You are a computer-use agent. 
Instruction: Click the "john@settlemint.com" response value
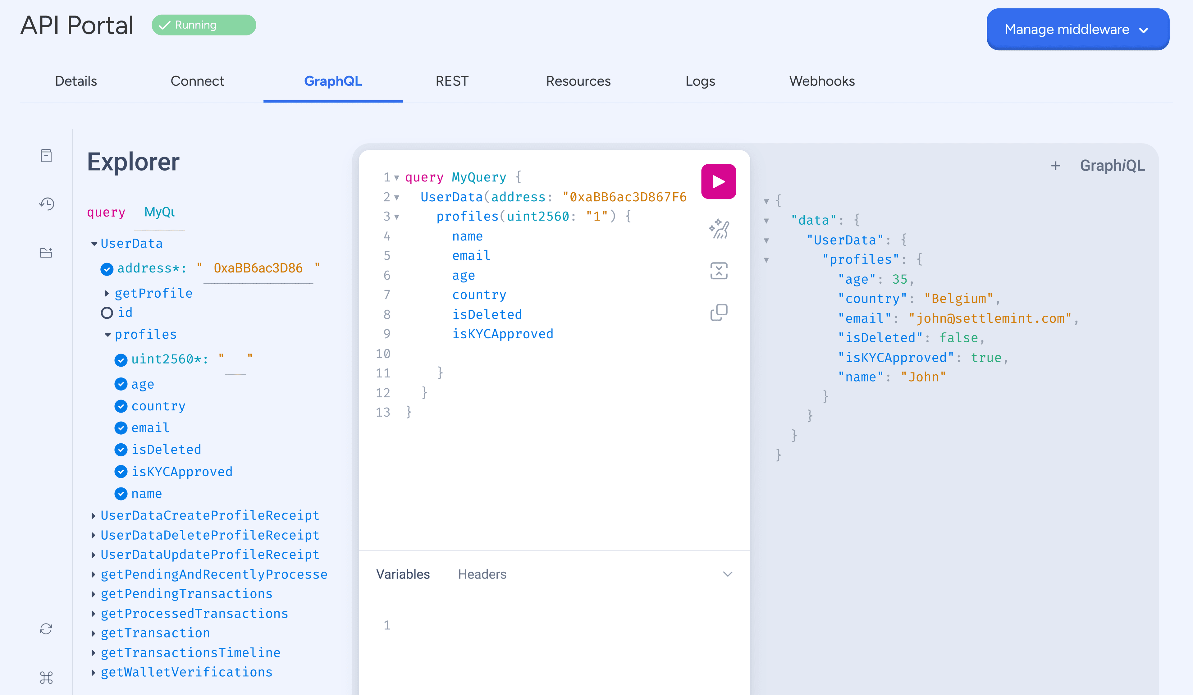[x=990, y=319]
